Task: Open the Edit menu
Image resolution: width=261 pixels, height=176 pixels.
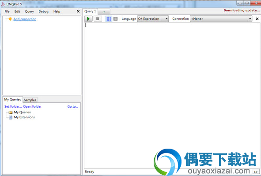Action: point(17,11)
